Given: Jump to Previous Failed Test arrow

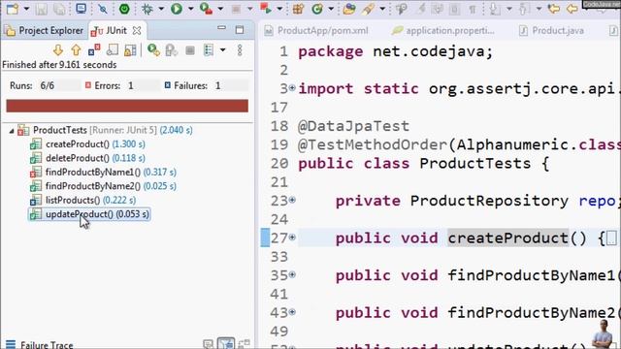Looking at the screenshot, I should coord(76,50).
